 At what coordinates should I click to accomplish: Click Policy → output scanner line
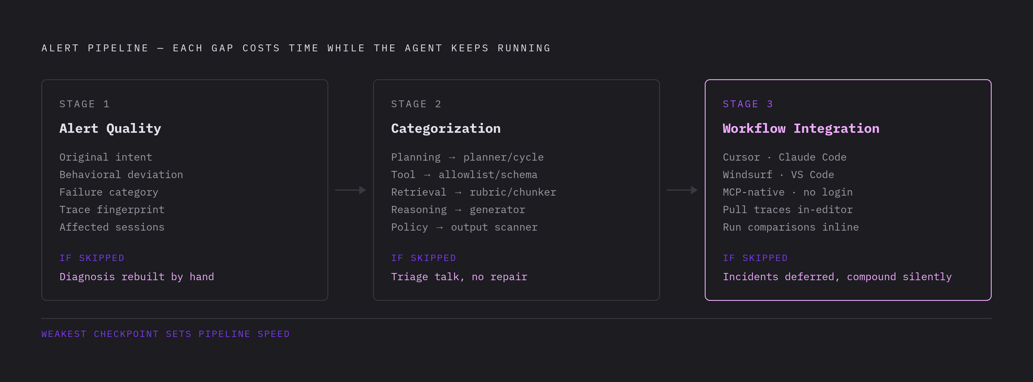pyautogui.click(x=464, y=227)
